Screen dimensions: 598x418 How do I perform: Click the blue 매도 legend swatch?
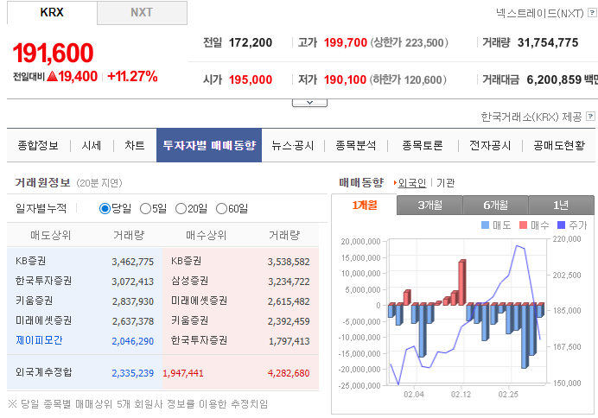[484, 225]
